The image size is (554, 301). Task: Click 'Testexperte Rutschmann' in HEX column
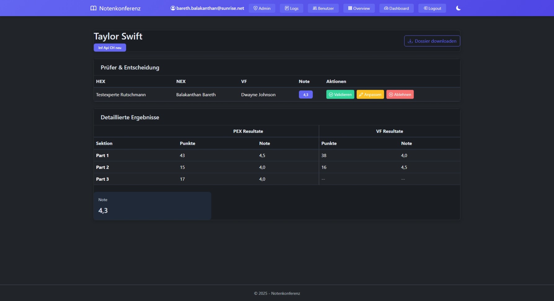(x=121, y=95)
